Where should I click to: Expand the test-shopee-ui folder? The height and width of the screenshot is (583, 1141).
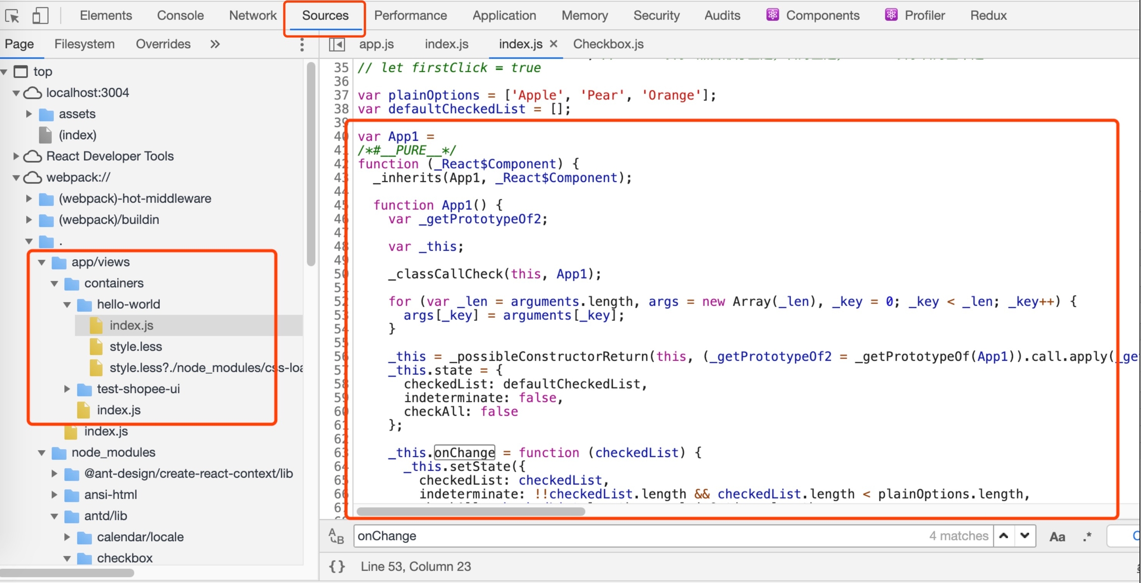67,389
